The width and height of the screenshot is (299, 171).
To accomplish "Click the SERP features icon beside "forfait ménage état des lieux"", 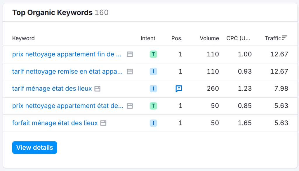I will (103, 123).
